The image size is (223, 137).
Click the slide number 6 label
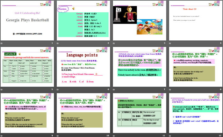[108, 89]
